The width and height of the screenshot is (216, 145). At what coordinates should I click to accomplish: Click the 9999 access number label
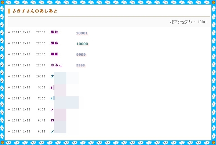(81, 55)
